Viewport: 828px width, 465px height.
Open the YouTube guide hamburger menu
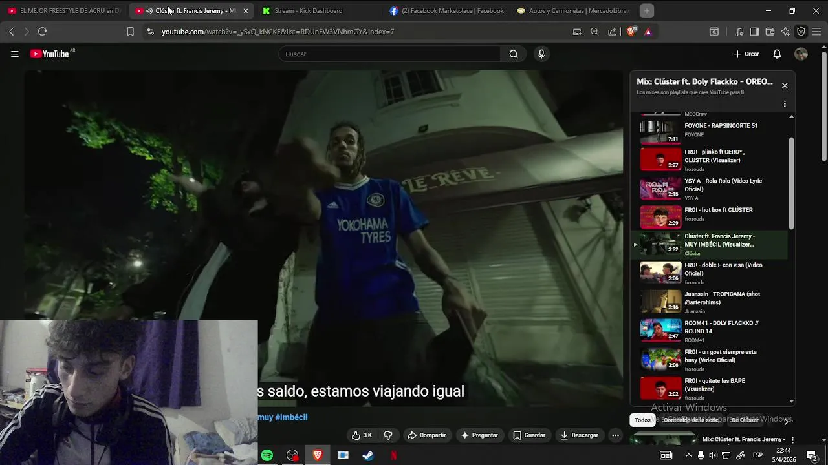(14, 54)
